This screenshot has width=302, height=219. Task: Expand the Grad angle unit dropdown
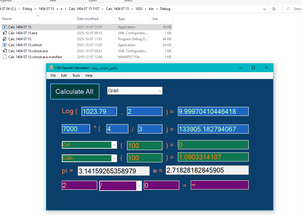(x=159, y=91)
